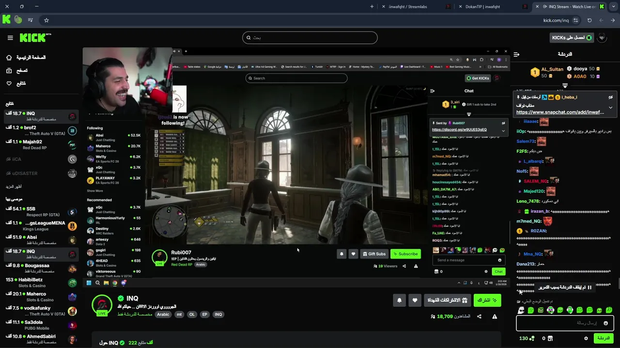Screen dimensions: 620x348
Task: Click the Kick site icon beside bookmark bar
Action: (x=6, y=20)
